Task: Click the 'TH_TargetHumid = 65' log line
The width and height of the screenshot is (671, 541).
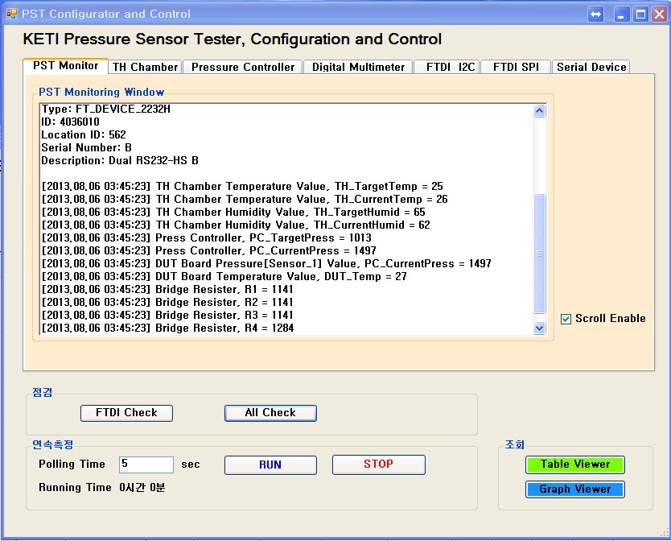Action: point(233,212)
